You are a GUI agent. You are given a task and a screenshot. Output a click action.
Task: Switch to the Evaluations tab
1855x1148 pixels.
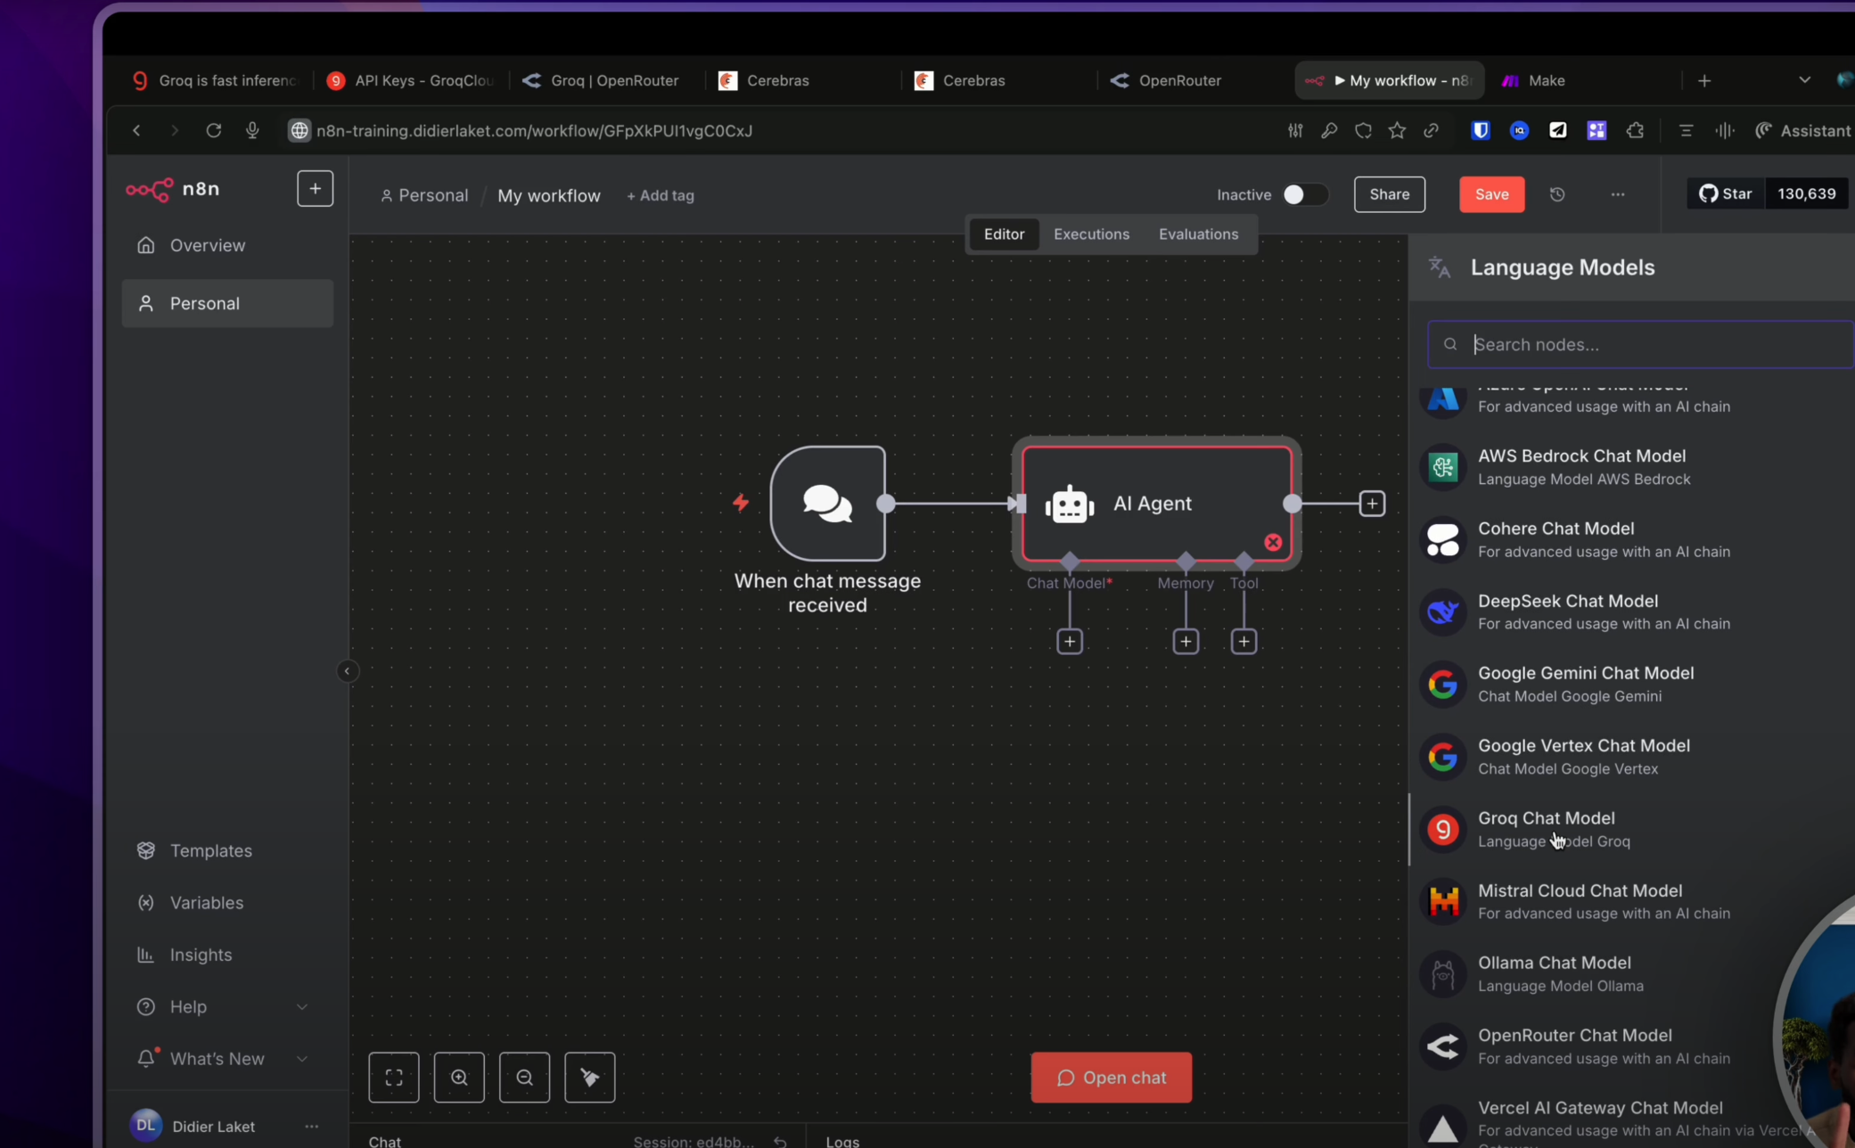pyautogui.click(x=1198, y=234)
